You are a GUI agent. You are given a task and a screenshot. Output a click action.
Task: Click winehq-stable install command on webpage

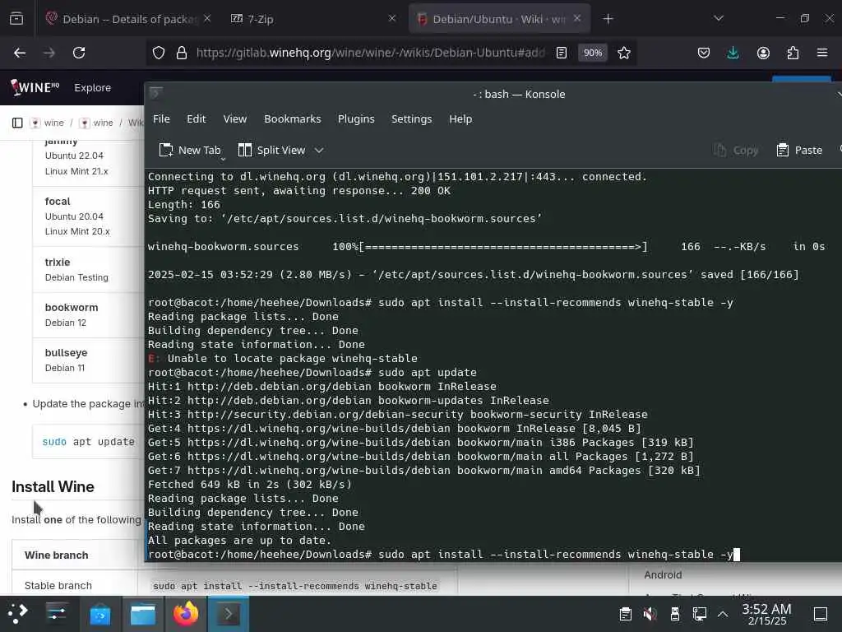tap(295, 586)
